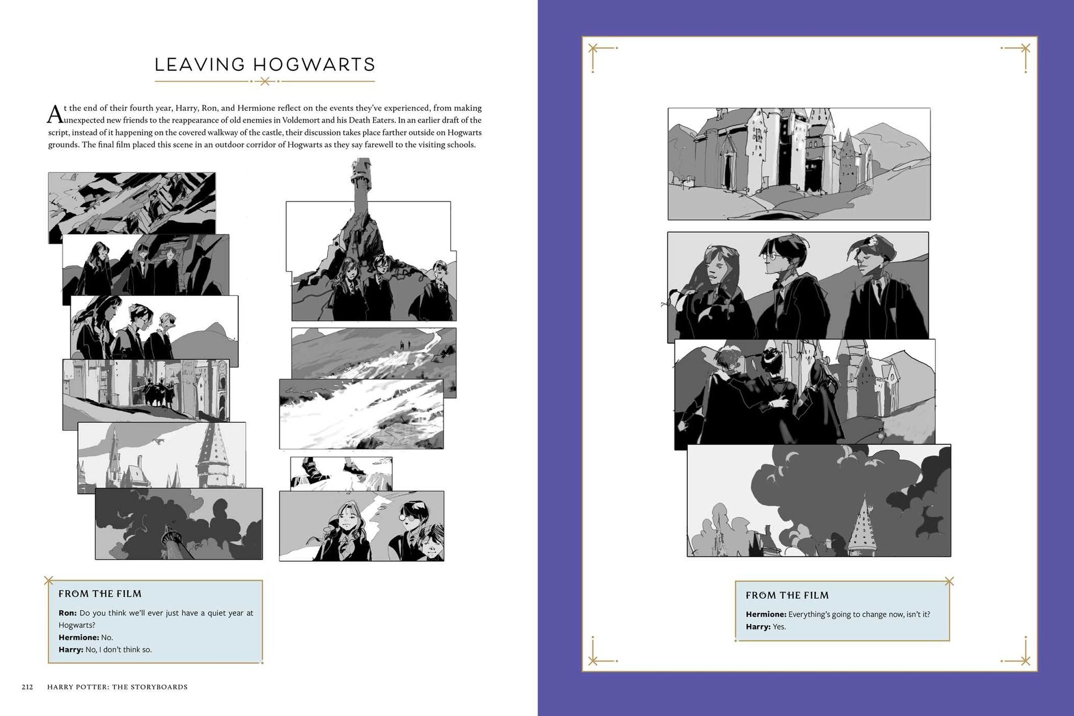This screenshot has width=1074, height=716.
Task: Click the cross ornament on Hermione's quote box
Action: point(949,581)
